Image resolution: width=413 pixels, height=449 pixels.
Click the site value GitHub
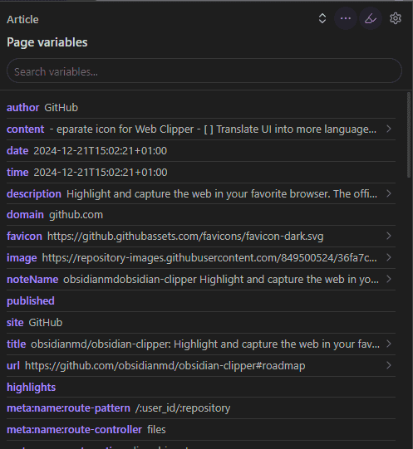pos(46,322)
